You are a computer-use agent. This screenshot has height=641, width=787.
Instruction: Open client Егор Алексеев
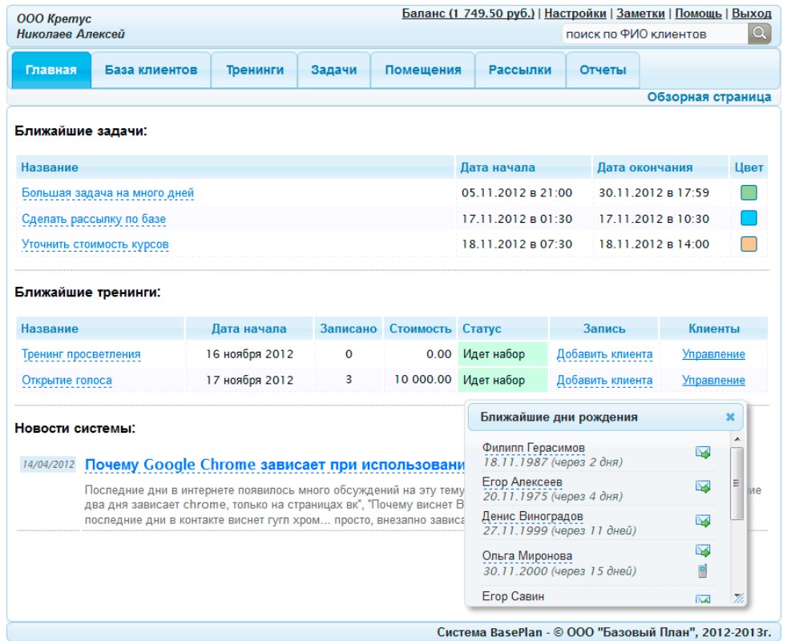pos(522,482)
